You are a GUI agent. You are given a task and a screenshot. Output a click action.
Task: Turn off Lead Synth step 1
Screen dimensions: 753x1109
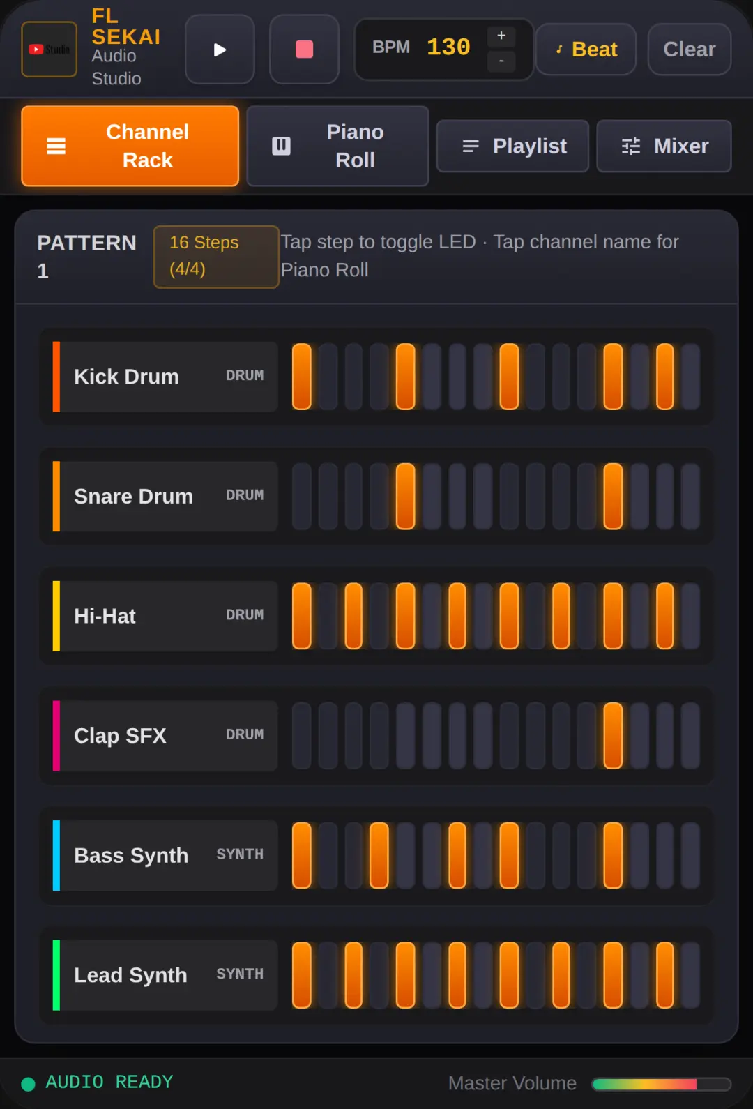pyautogui.click(x=302, y=975)
